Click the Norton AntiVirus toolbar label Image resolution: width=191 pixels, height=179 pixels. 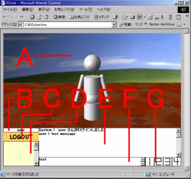pyautogui.click(x=162, y=24)
